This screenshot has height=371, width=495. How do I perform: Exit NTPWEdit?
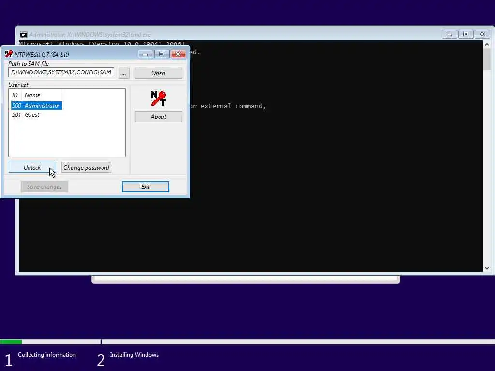(145, 187)
